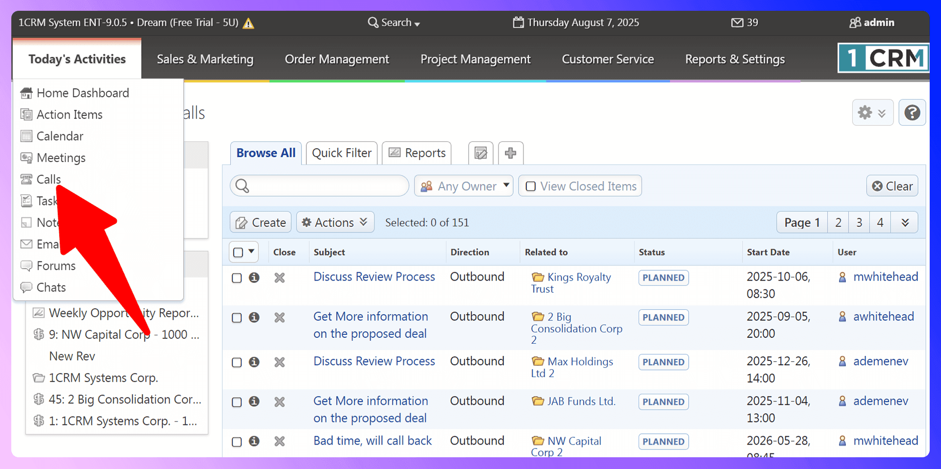Image resolution: width=941 pixels, height=469 pixels.
Task: Show info for Max Holdings Ltd 2 call
Action: point(254,362)
